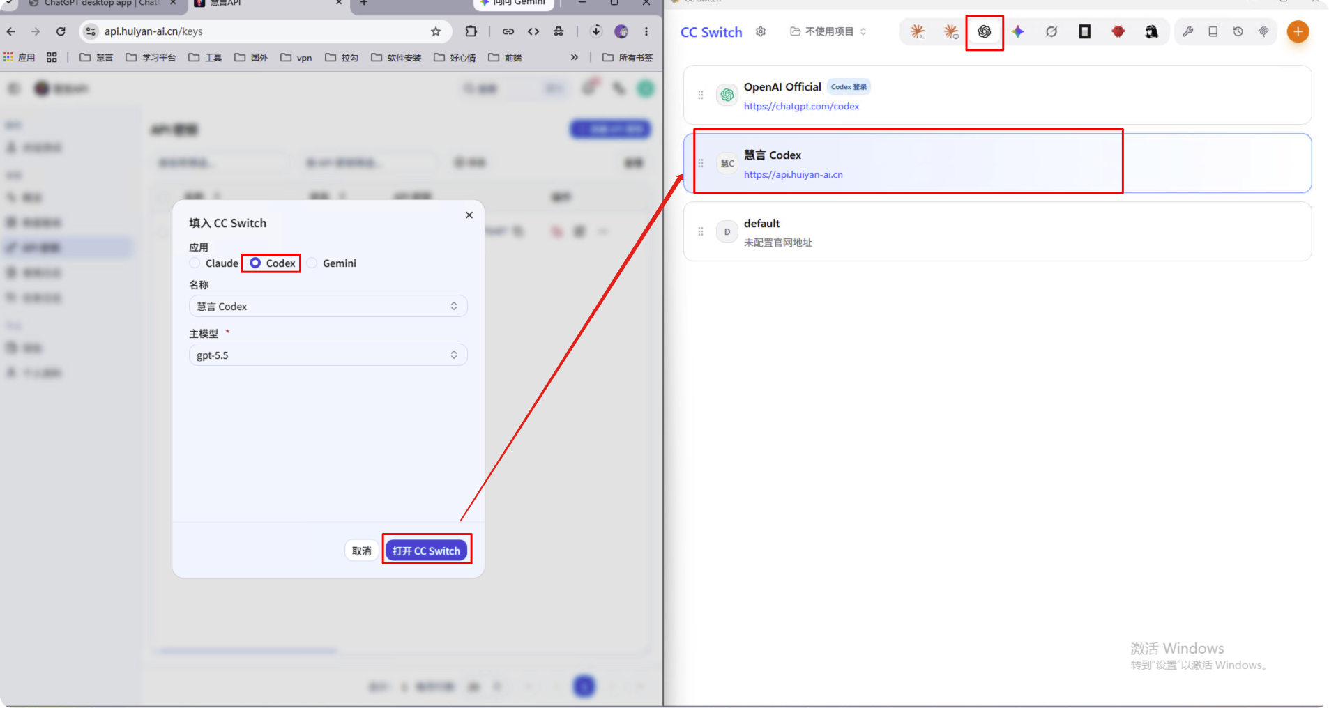Select the default provider card
Screen dimensions: 1329x708
[x=997, y=231]
